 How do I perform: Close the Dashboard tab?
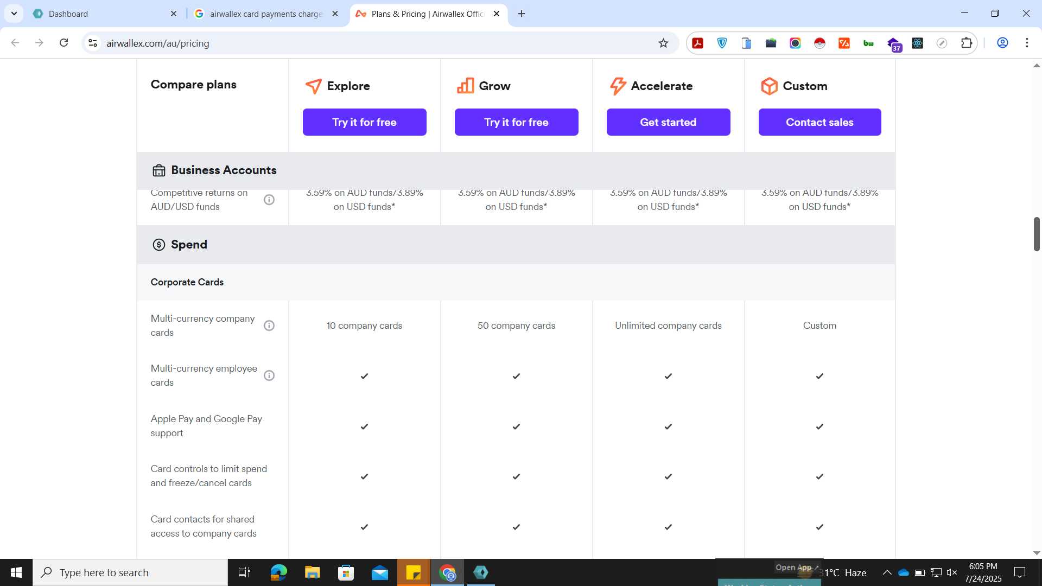(174, 14)
